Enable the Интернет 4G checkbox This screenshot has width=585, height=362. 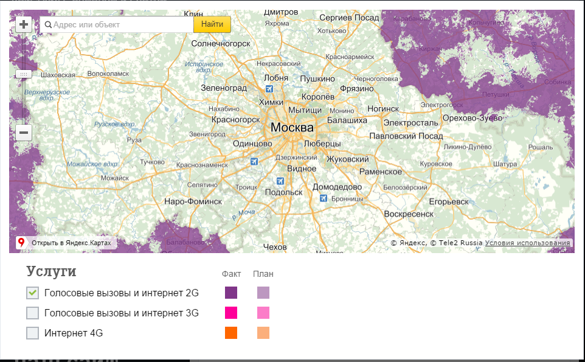pyautogui.click(x=32, y=333)
